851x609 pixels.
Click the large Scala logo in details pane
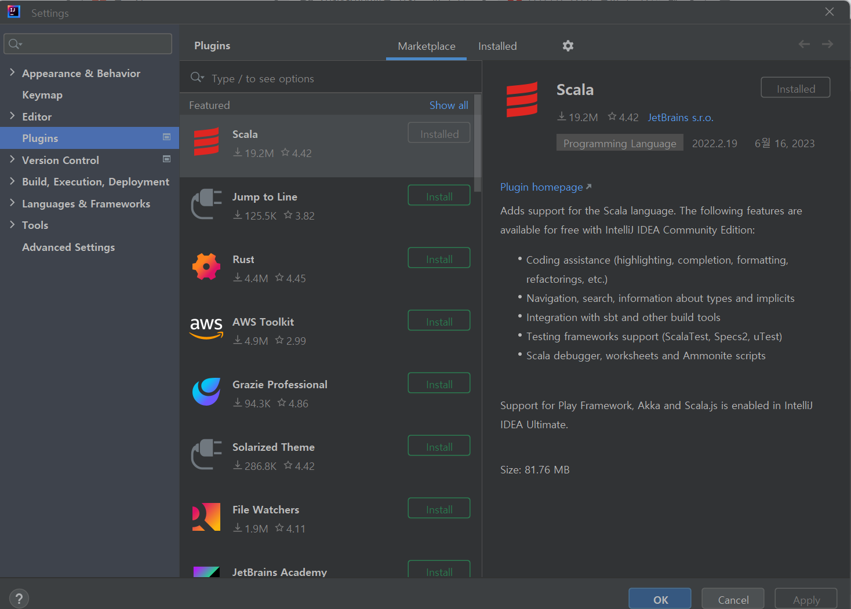[522, 100]
